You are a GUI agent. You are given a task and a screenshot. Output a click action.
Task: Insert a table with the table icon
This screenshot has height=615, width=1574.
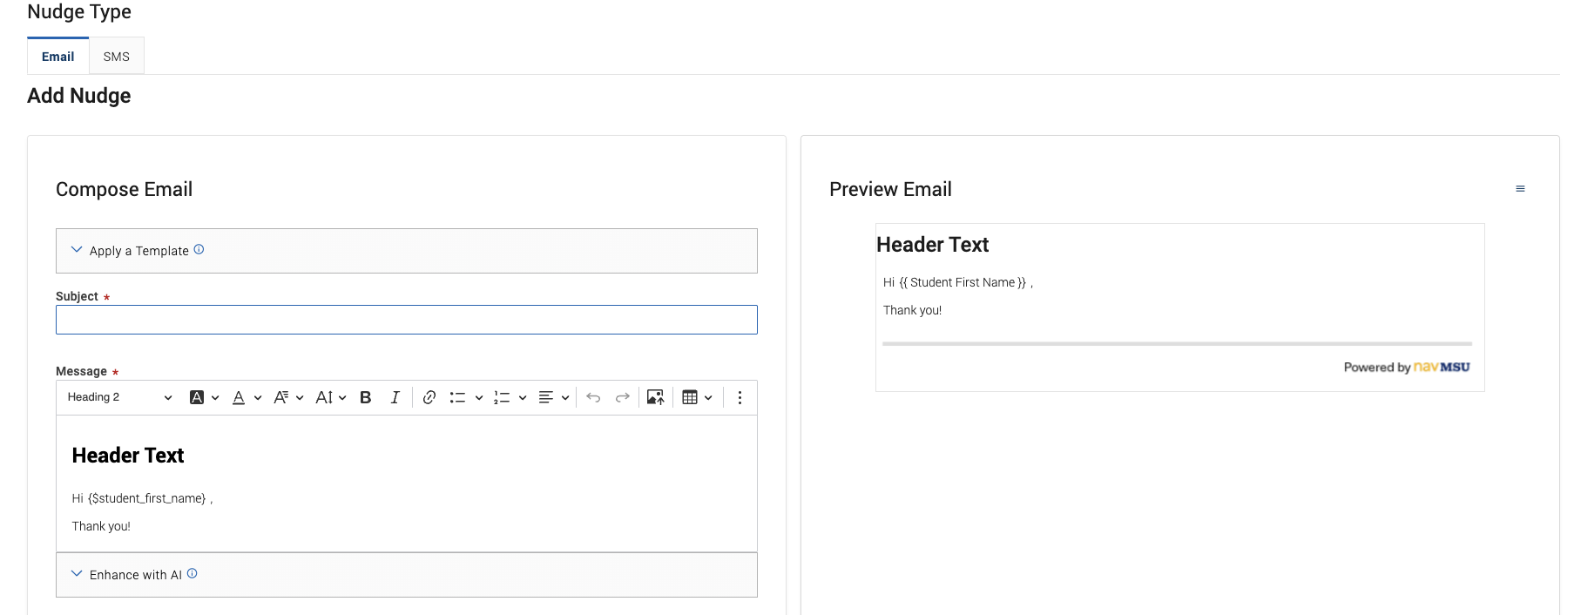click(690, 397)
